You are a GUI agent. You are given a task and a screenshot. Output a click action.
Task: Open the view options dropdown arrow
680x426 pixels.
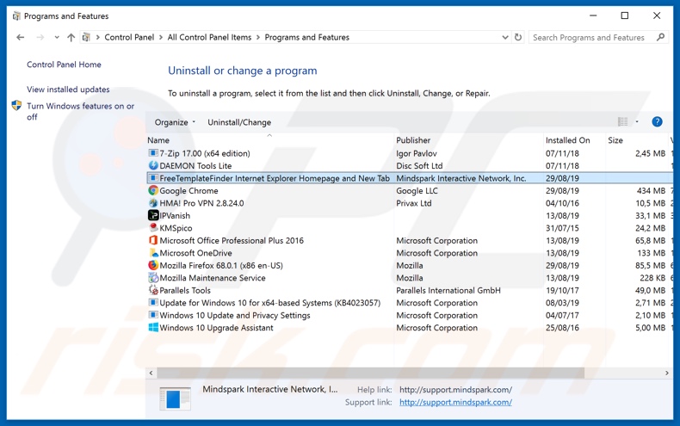[x=637, y=122]
